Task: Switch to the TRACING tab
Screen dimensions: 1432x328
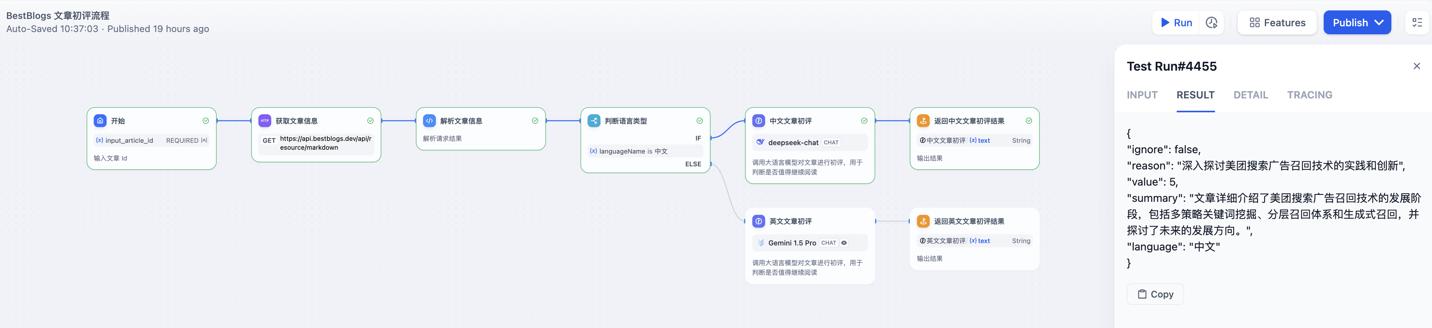Action: (1309, 95)
